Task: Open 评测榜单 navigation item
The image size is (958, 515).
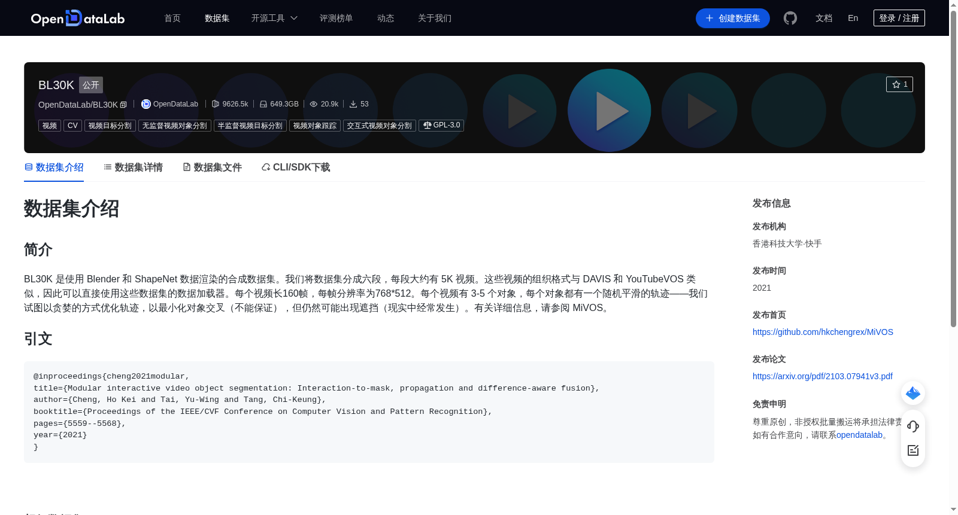Action: (336, 18)
